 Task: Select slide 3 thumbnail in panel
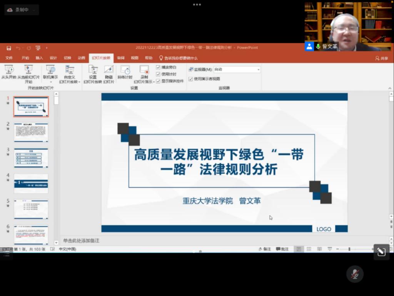pyautogui.click(x=31, y=158)
